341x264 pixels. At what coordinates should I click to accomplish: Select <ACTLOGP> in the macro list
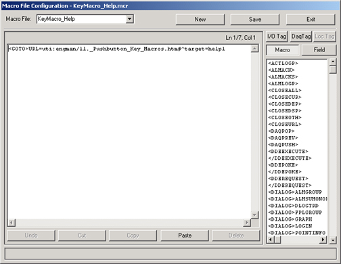(283, 64)
